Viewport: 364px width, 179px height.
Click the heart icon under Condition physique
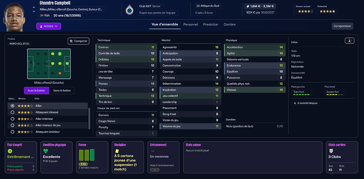[46, 151]
